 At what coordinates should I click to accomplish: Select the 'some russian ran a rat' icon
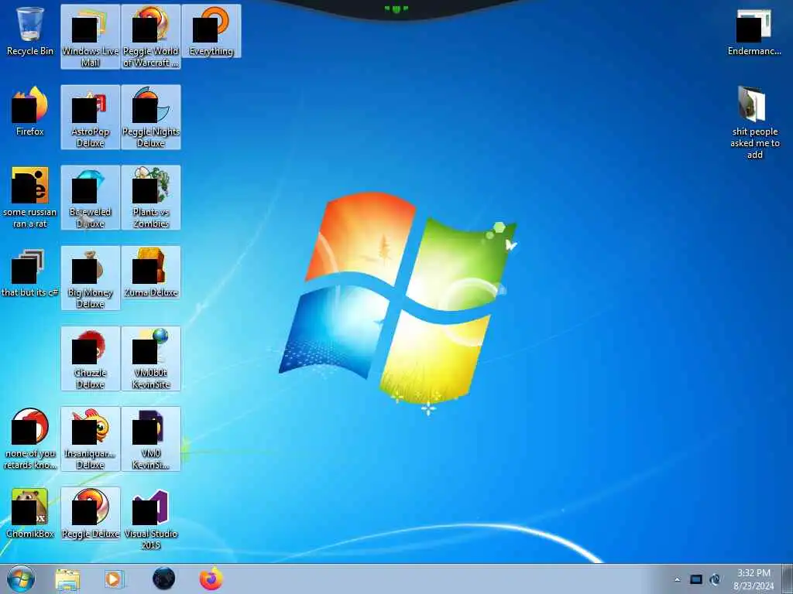coord(30,197)
